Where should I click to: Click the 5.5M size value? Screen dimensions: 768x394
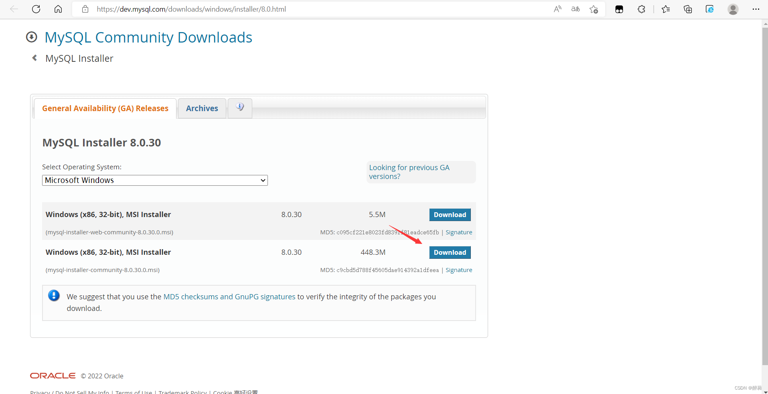(377, 215)
